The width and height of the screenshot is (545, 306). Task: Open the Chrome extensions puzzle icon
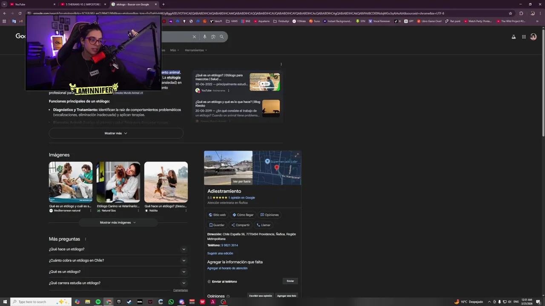[521, 13]
